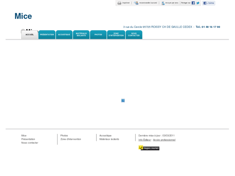Open the footer Nous contacter link

(x=30, y=143)
